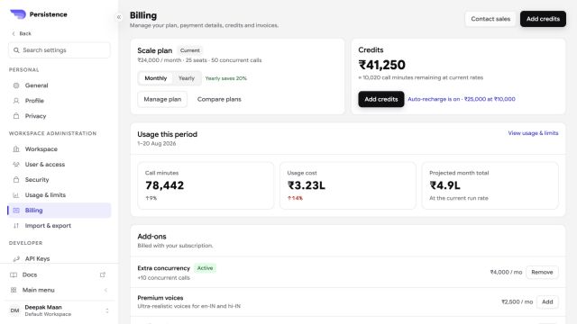Viewport: 577px width, 324px height.
Task: Click the 1–20 Aug 2026 period text
Action: click(157, 144)
